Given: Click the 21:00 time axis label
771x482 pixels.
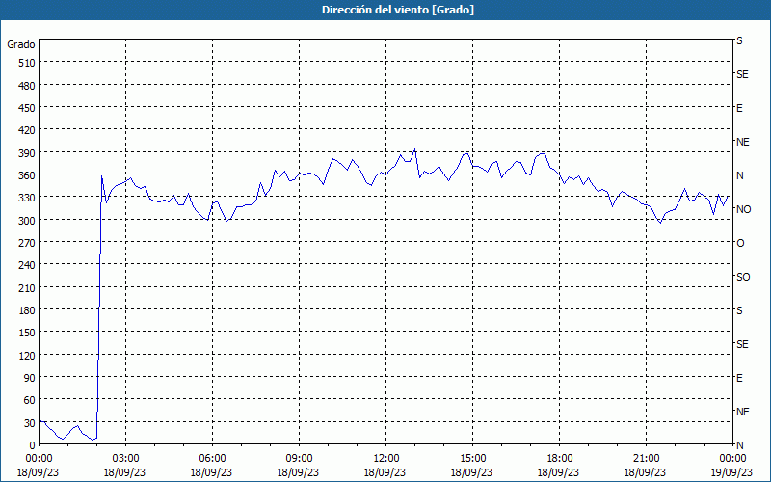Looking at the screenshot, I should tap(646, 459).
